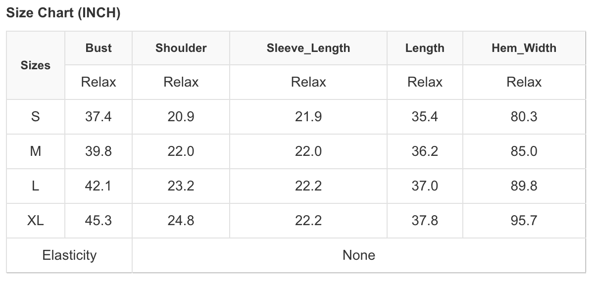Screen dimensions: 593x286
Task: Click the Length column header
Action: point(425,48)
